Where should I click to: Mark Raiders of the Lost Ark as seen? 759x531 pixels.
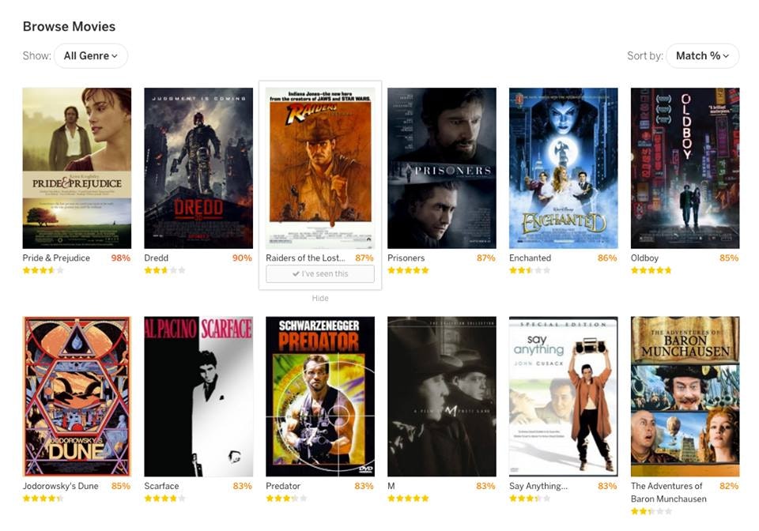point(320,273)
